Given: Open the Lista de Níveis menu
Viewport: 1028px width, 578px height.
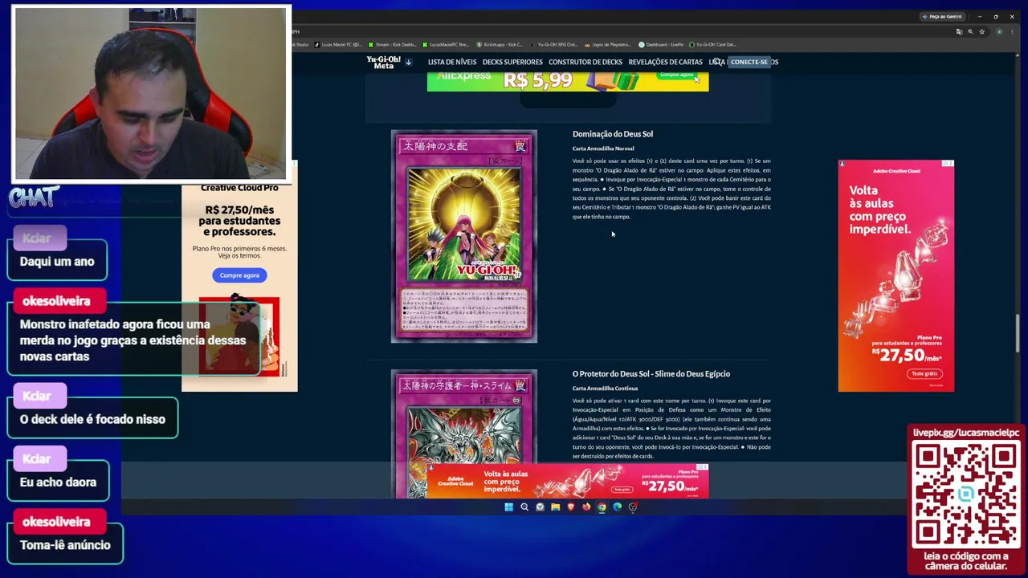Looking at the screenshot, I should [x=452, y=62].
